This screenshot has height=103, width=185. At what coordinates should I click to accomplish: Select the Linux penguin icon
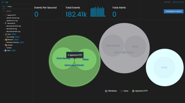click(5, 34)
